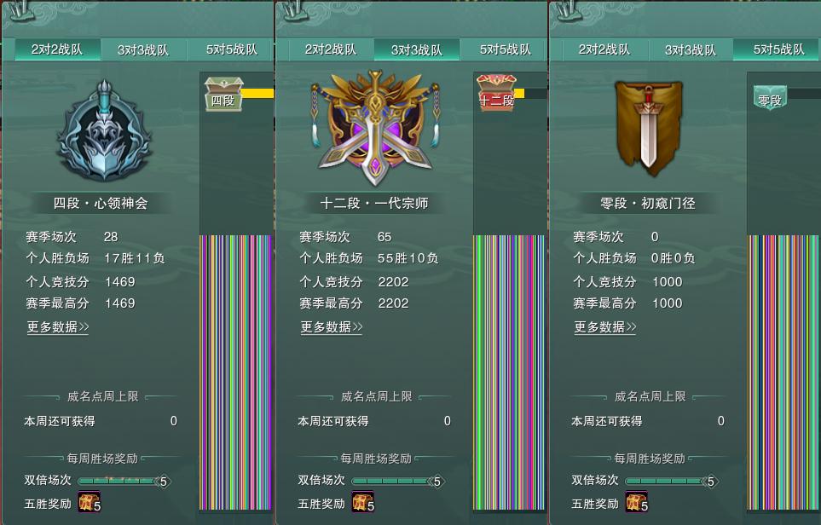Expand 更多数据 under 四段 stats

point(58,327)
